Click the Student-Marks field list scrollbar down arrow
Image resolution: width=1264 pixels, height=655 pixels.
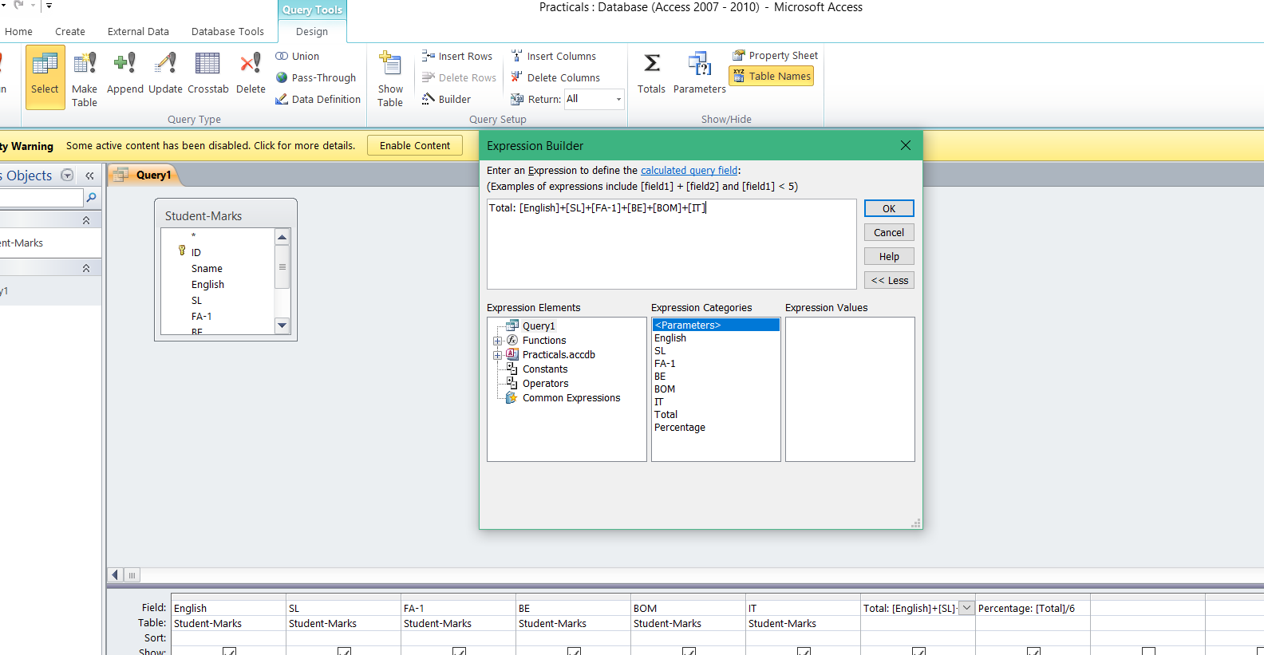pos(282,326)
